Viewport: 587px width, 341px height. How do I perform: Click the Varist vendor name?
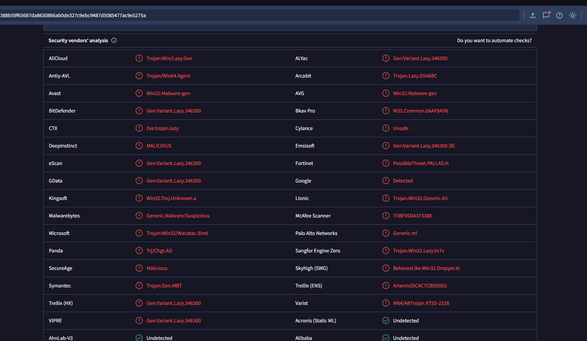pos(301,303)
